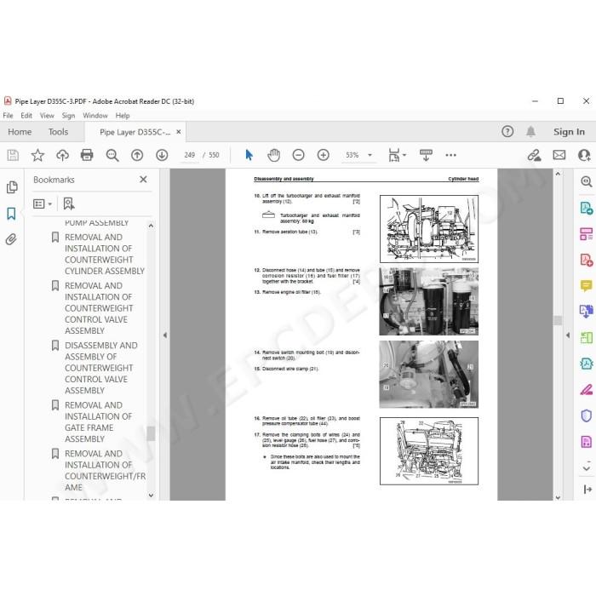The width and height of the screenshot is (596, 596).
Task: Click bookmarks scroll down arrow
Action: pos(151,496)
